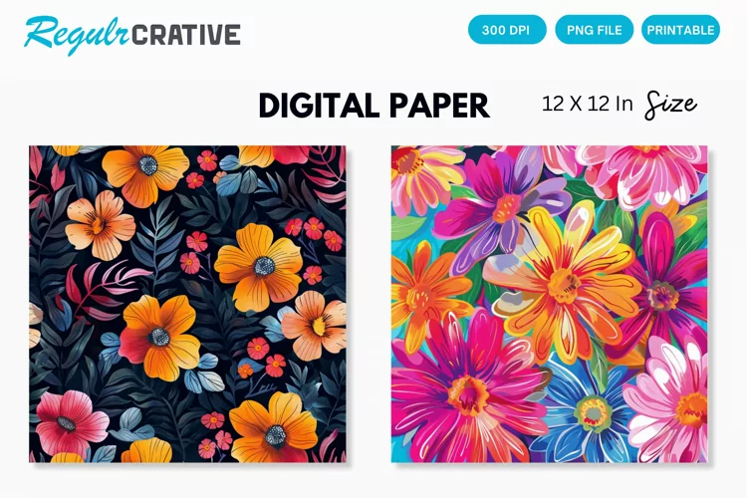
Task: Select the PRINTABLE badge
Action: click(x=681, y=30)
